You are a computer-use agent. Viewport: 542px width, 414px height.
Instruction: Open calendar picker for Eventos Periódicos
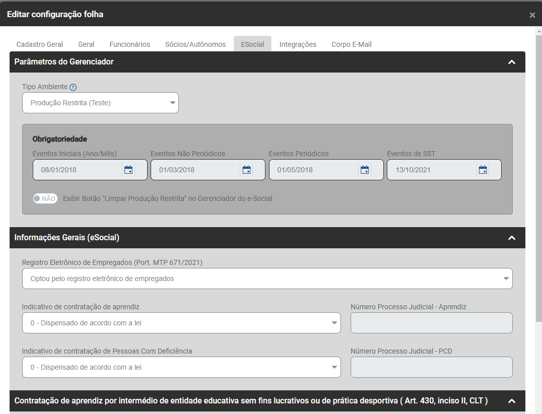pos(365,170)
